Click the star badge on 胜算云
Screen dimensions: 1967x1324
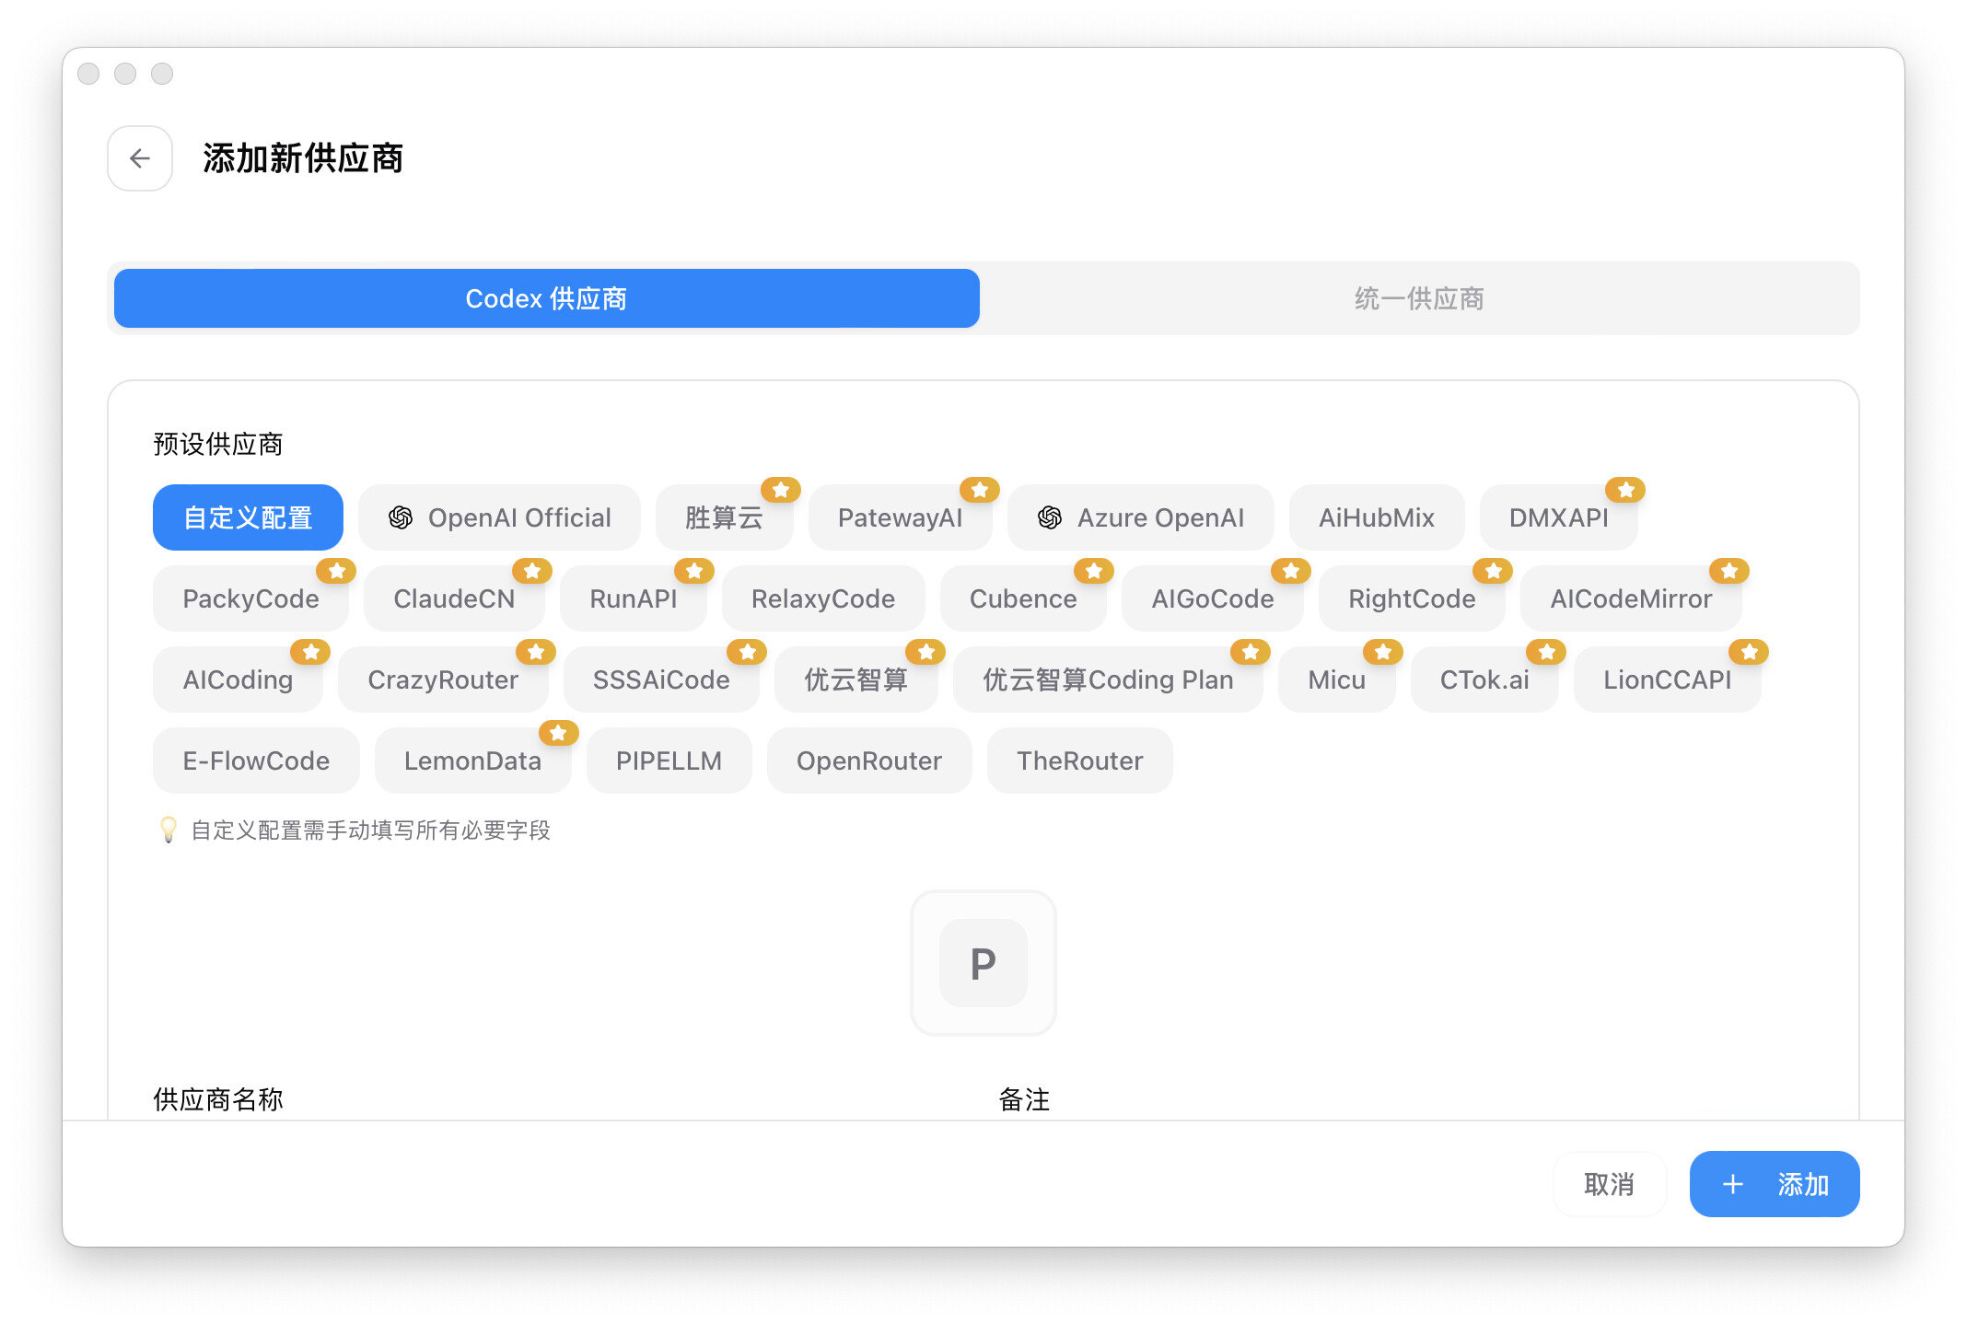click(x=781, y=490)
